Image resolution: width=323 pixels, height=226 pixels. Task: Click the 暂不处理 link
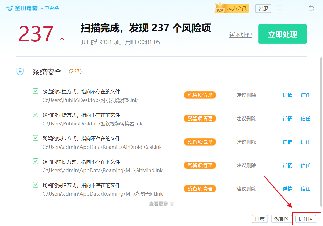pos(241,35)
